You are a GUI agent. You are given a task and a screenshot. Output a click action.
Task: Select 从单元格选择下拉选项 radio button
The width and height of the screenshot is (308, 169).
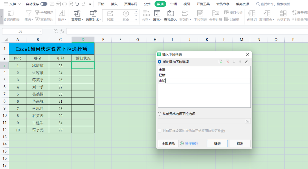pos(159,114)
